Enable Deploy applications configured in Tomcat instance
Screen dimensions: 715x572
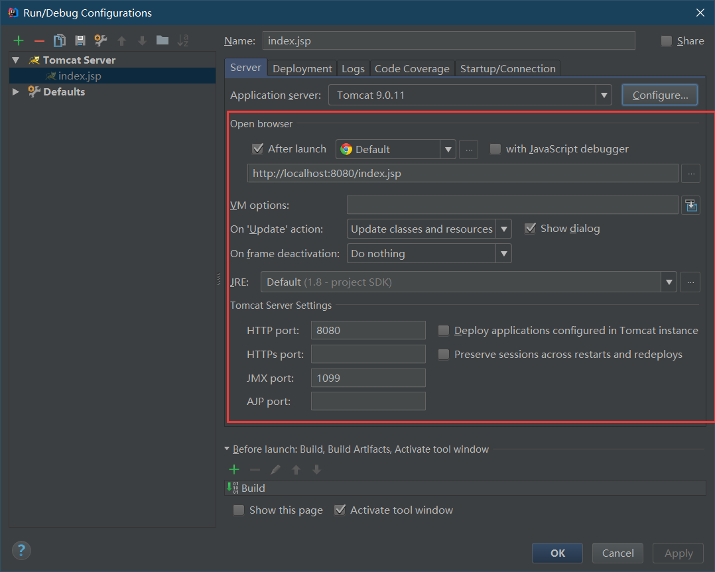coord(443,331)
